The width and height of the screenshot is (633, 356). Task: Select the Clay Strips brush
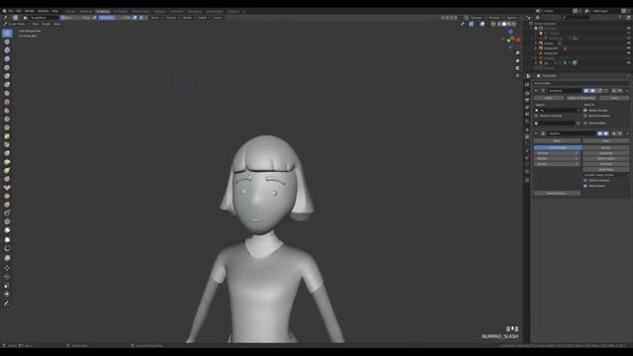(x=7, y=59)
